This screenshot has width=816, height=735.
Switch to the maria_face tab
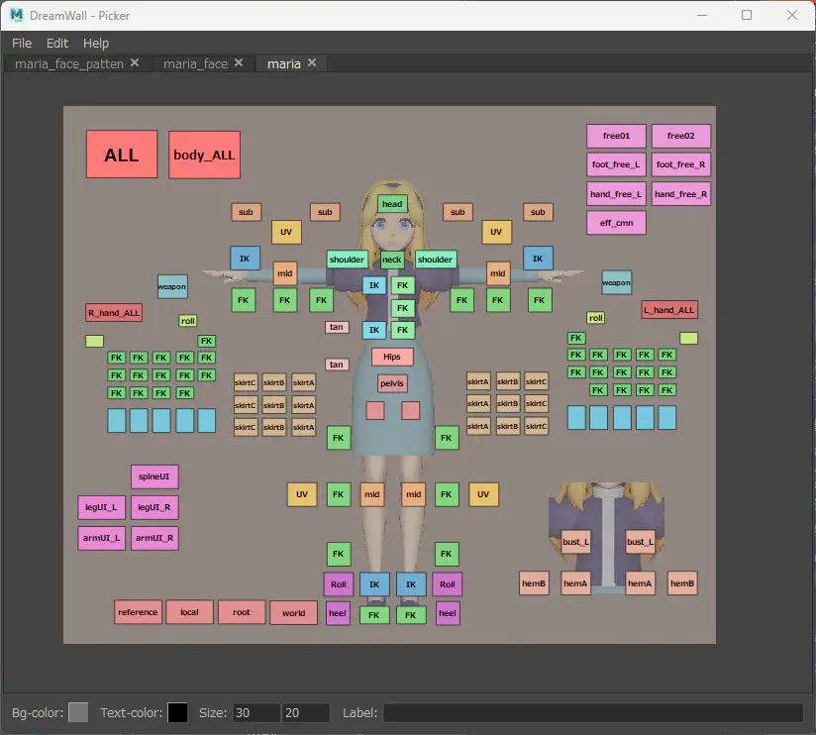point(194,63)
